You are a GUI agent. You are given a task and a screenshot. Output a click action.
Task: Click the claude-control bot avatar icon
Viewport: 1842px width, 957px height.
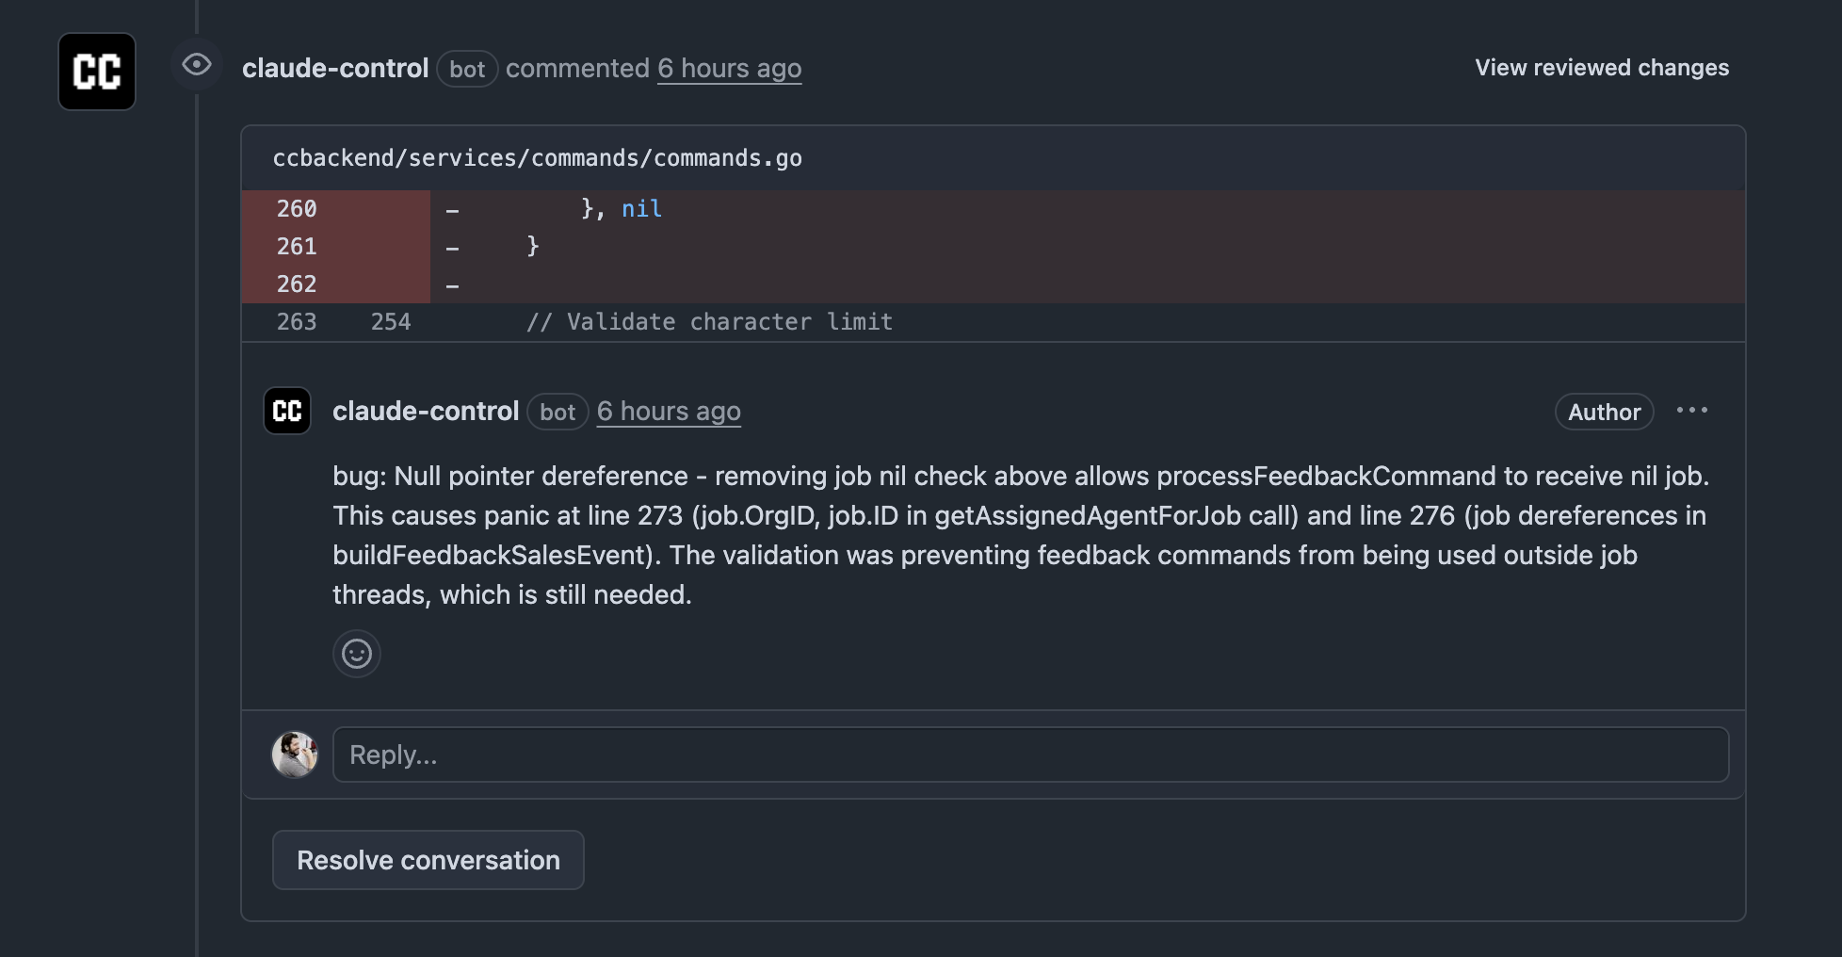point(96,72)
